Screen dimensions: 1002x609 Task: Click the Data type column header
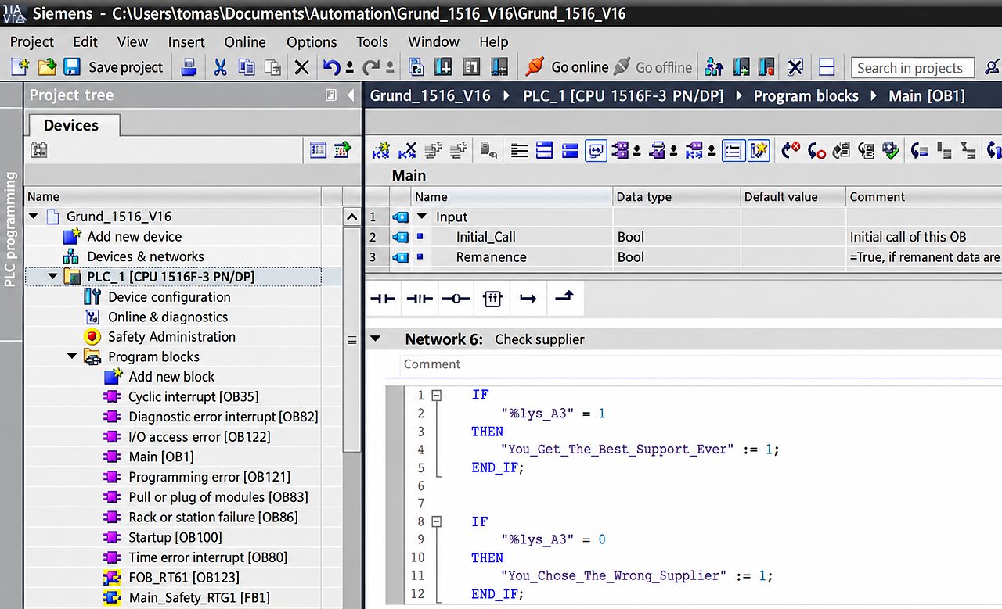676,197
